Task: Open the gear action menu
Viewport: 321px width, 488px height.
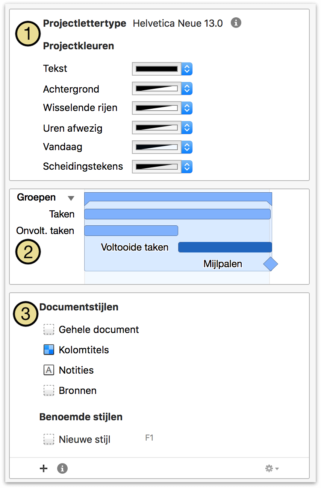Action: click(x=270, y=468)
